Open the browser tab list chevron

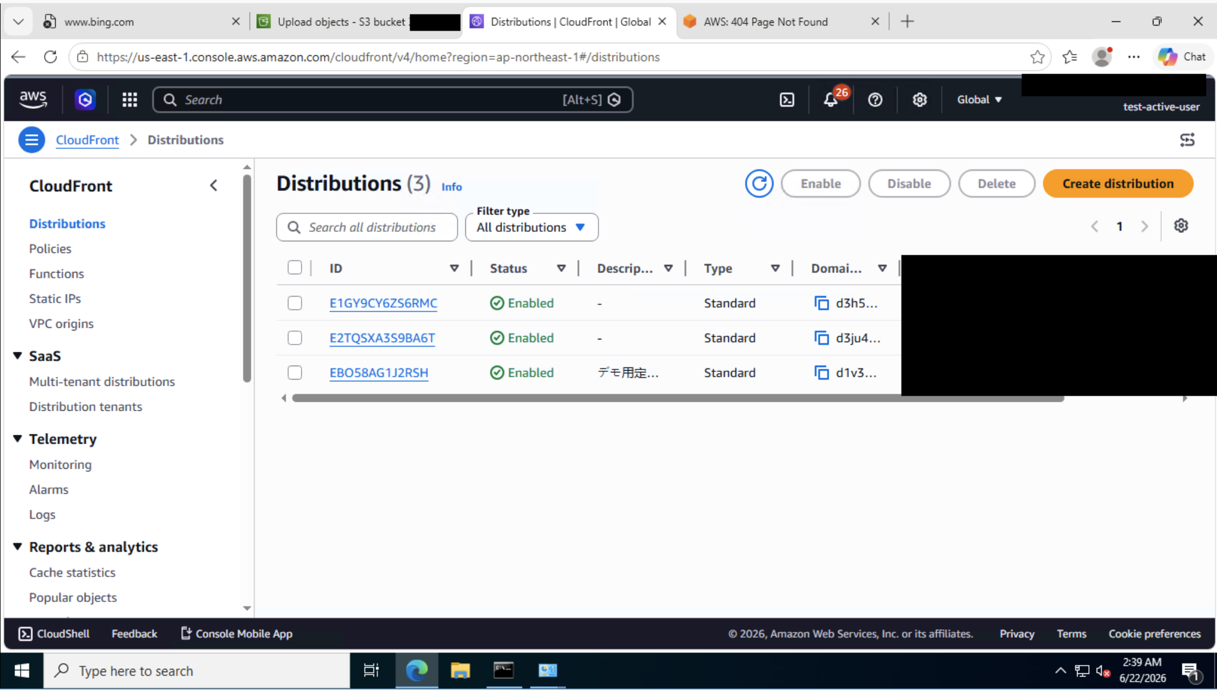18,22
